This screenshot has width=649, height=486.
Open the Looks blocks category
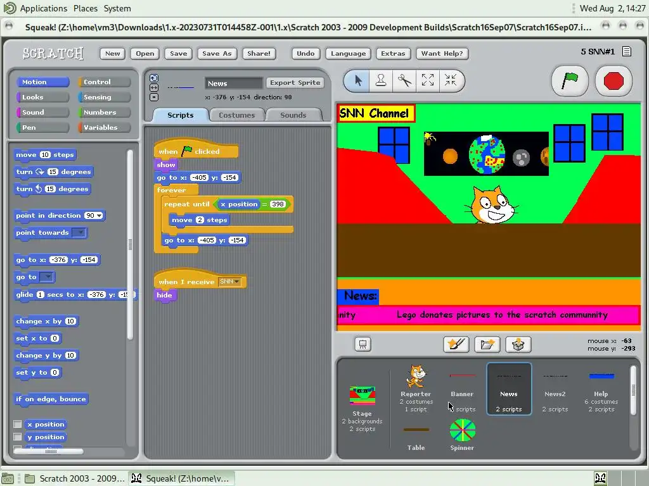(x=42, y=97)
